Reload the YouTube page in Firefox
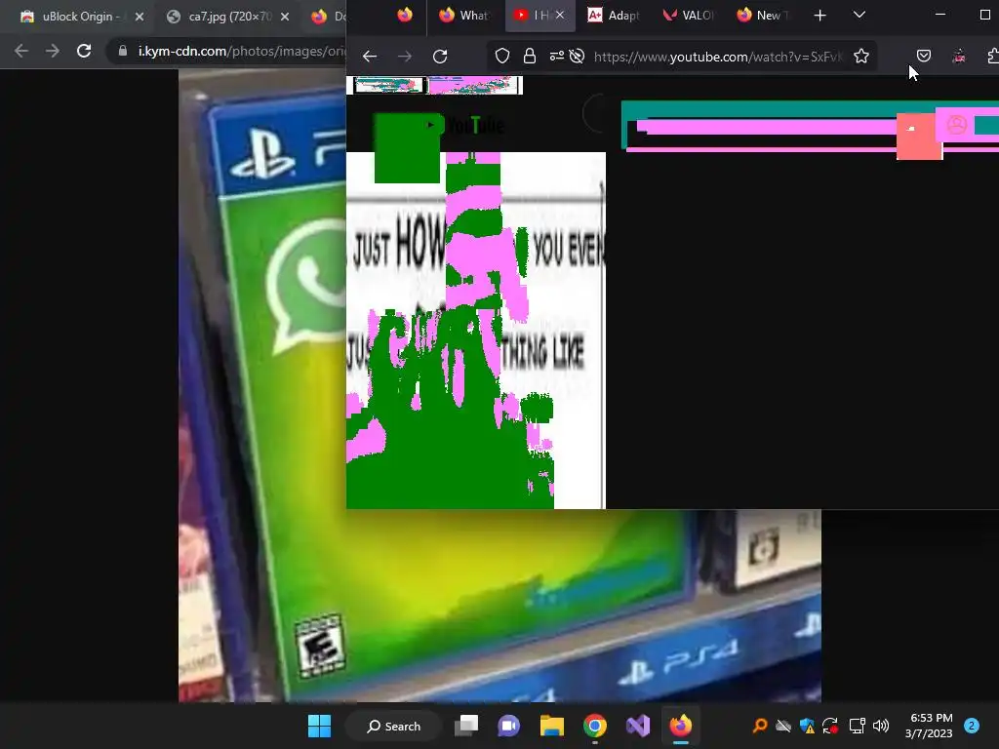999x749 pixels. tap(440, 57)
